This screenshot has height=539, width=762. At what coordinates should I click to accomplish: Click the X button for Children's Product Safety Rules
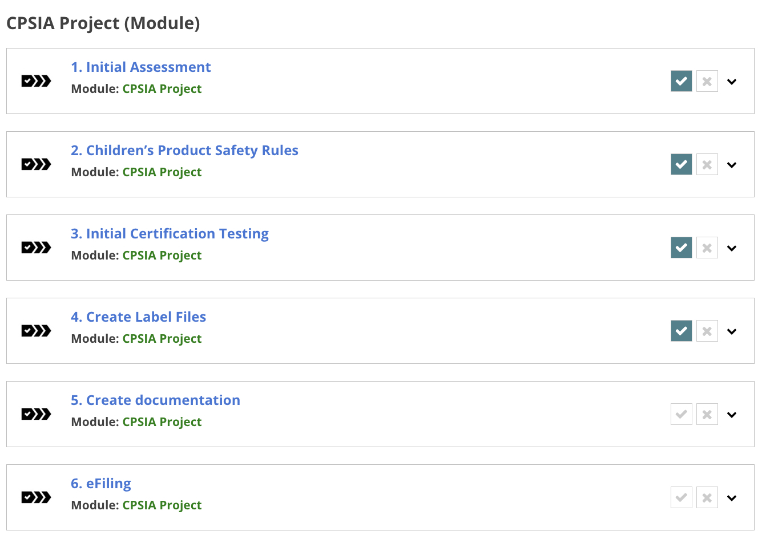707,164
